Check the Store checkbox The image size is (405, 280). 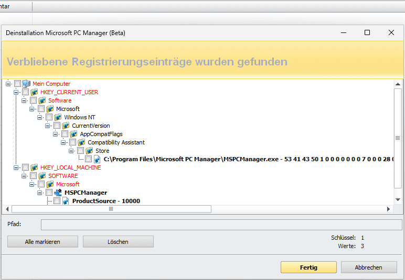[80, 151]
